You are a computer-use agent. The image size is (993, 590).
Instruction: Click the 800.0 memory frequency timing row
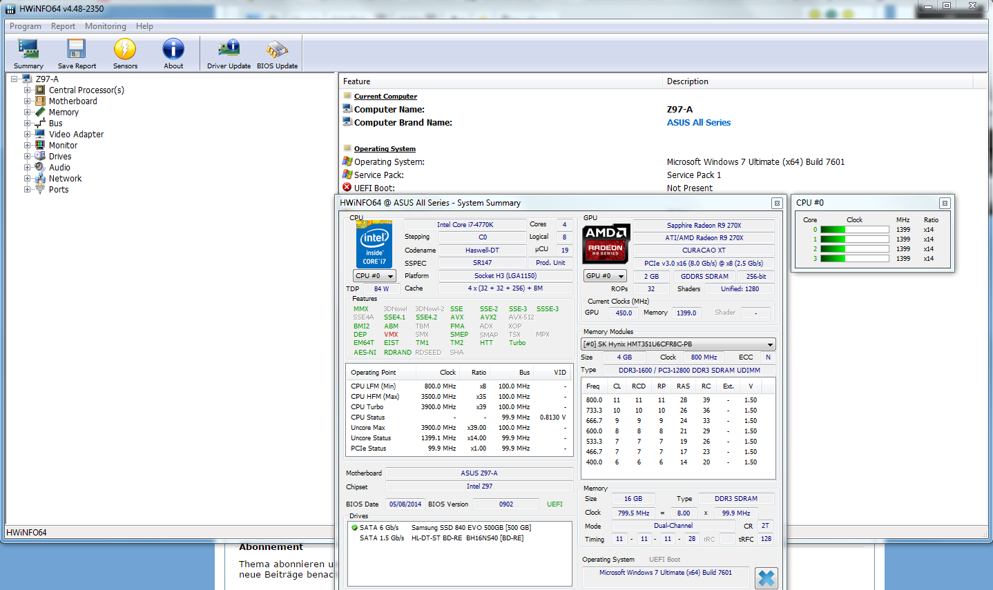pyautogui.click(x=678, y=400)
